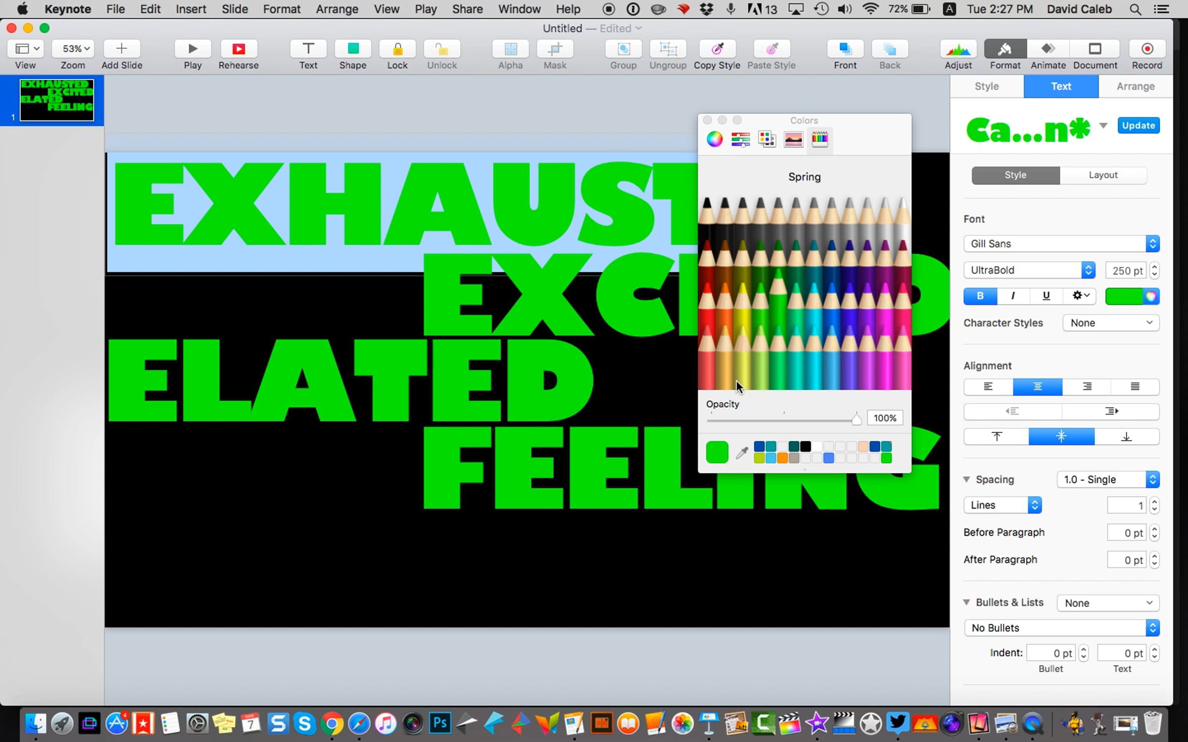Toggle italic text formatting

coord(1013,296)
